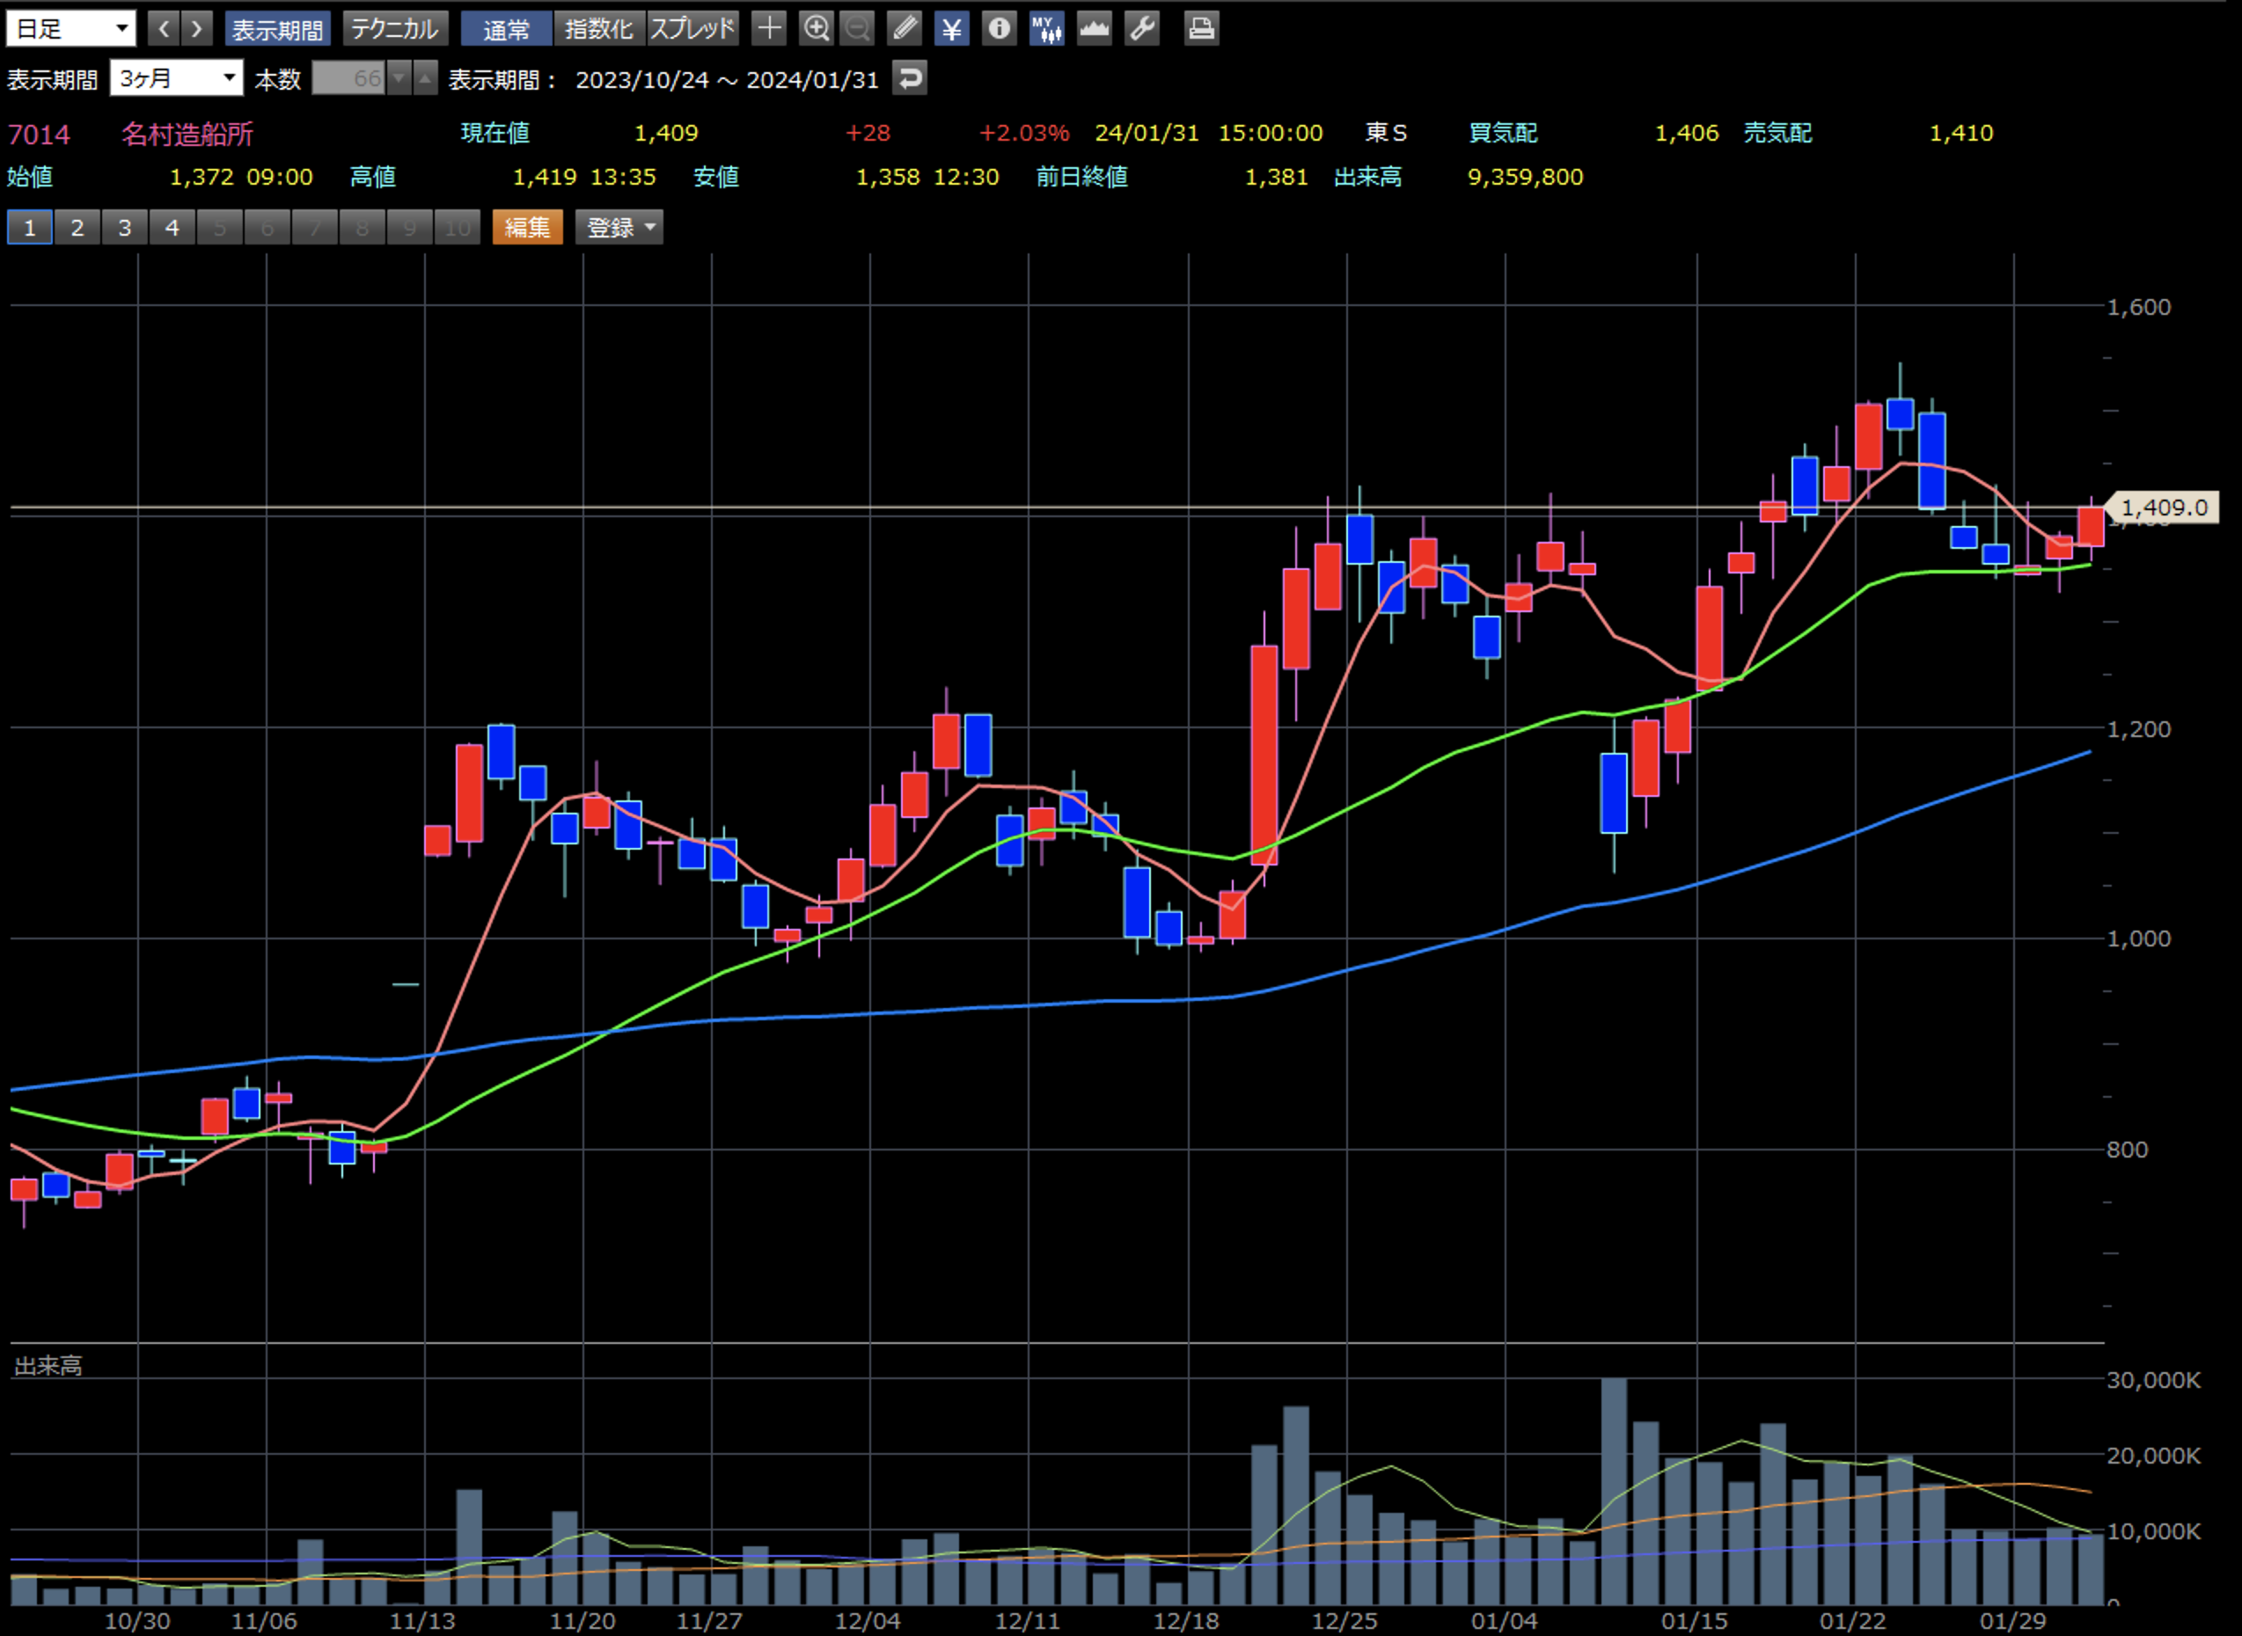Image resolution: width=2242 pixels, height=1636 pixels.
Task: Toggle the 表示期間 toolbar button
Action: tap(277, 28)
